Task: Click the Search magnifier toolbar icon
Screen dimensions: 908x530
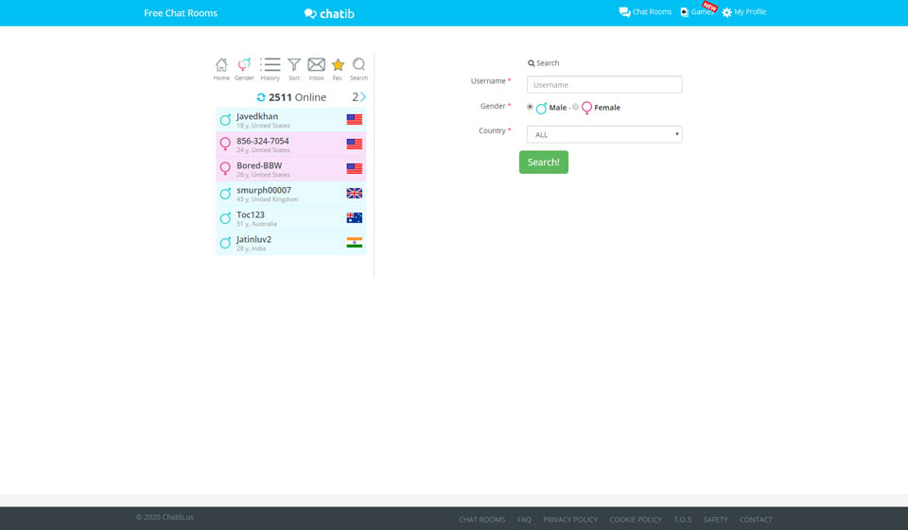Action: tap(358, 65)
